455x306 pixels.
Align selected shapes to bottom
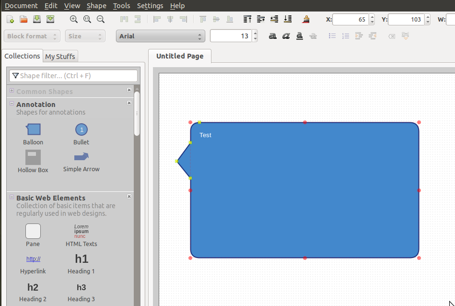coord(230,19)
